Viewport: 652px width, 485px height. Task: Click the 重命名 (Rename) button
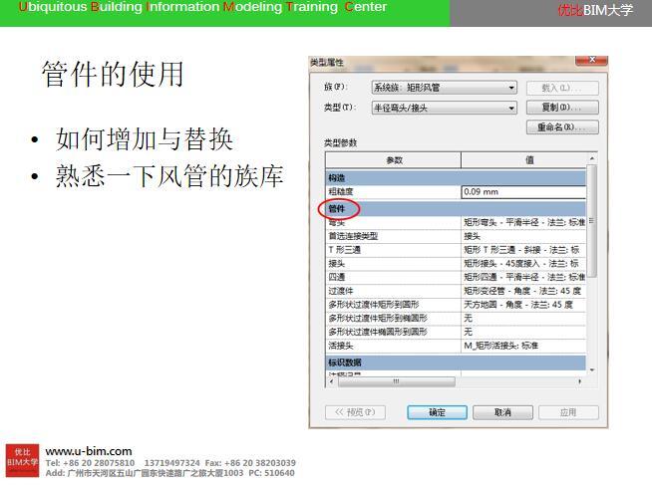coord(561,127)
